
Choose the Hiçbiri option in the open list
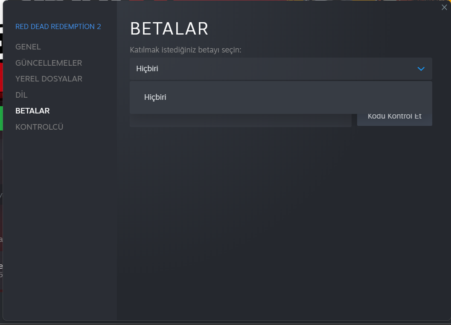tap(155, 97)
